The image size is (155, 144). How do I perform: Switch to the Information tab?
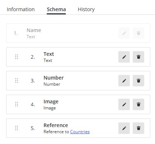(20, 9)
